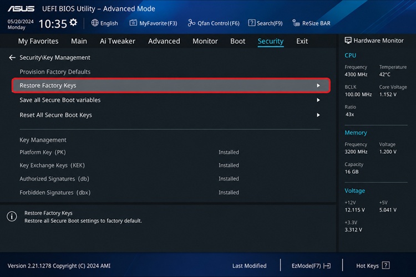Click Last Modified button
The width and height of the screenshot is (416, 277).
(x=250, y=265)
